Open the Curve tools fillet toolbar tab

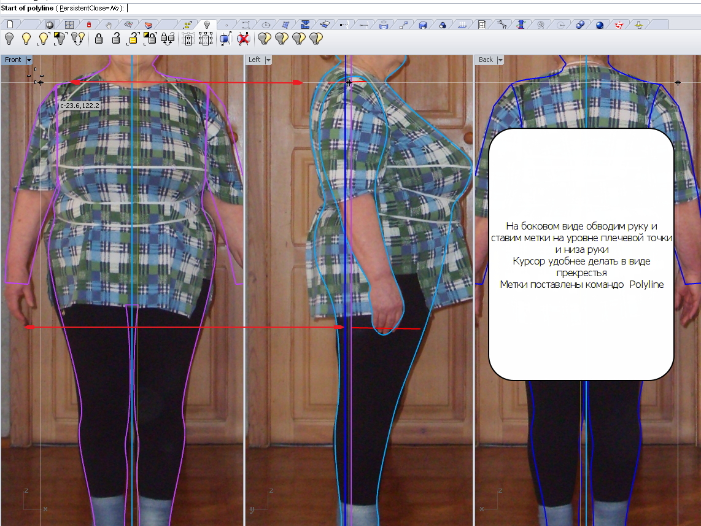(502, 25)
